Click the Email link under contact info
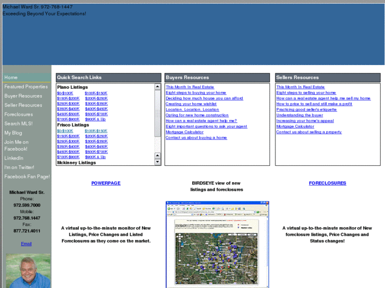Screen dimensions: 385x288 (x=26, y=244)
